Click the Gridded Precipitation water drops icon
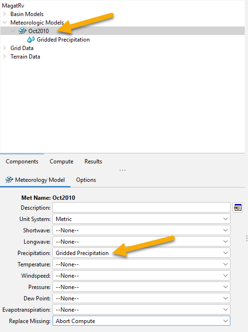This screenshot has height=332, width=248. pos(31,39)
